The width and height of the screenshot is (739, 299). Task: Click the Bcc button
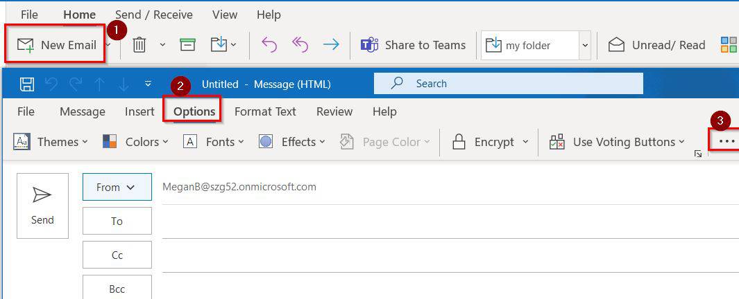[x=117, y=287]
